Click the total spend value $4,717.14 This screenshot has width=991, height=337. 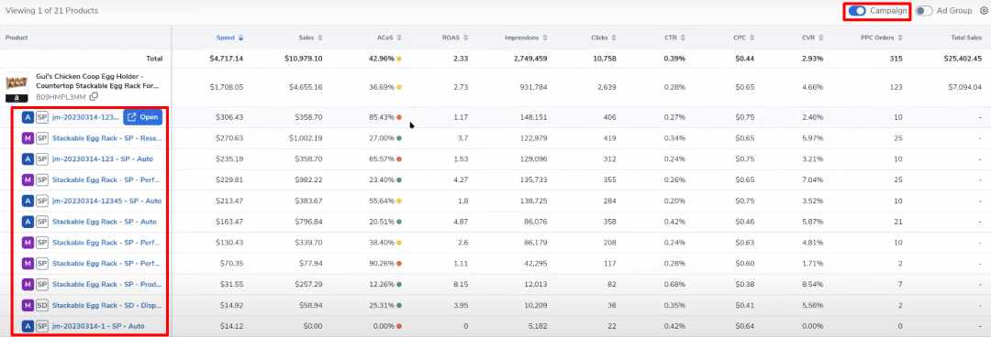227,59
